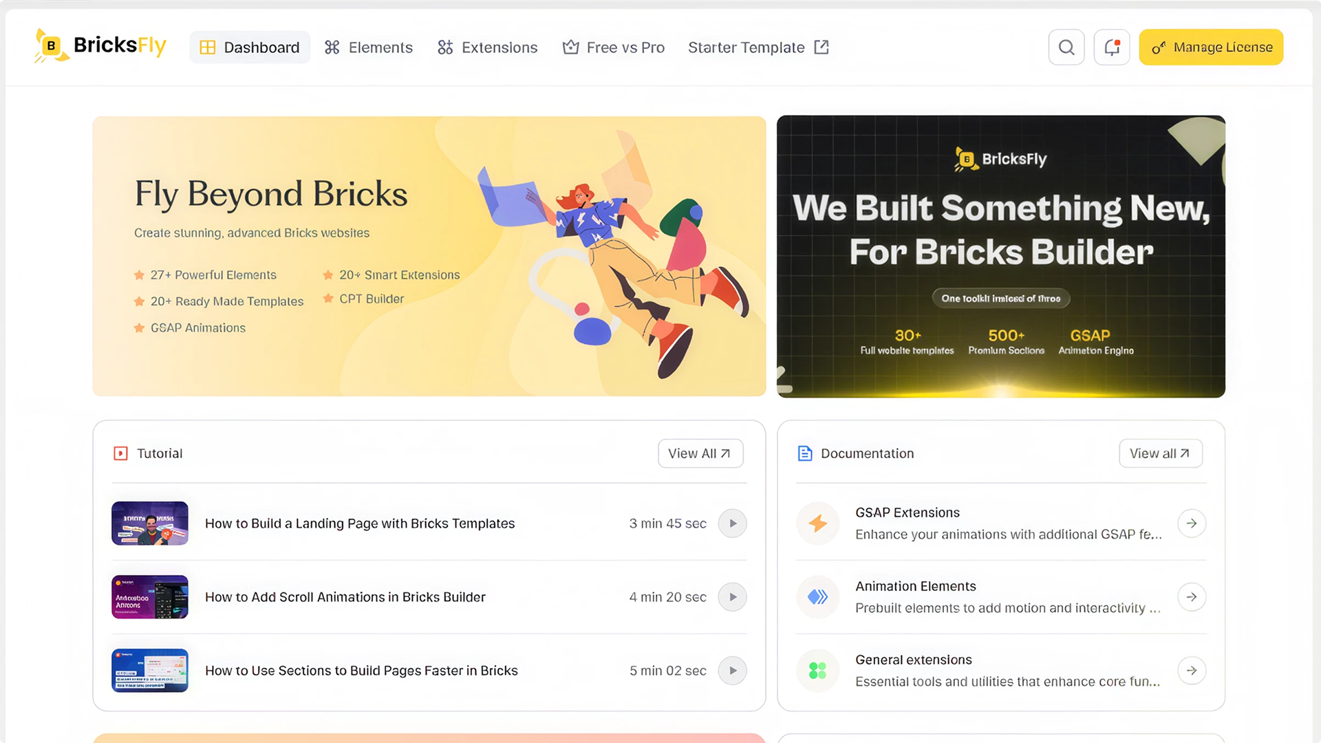Click the Documentation heading file icon
This screenshot has height=743, width=1321.
coord(805,453)
